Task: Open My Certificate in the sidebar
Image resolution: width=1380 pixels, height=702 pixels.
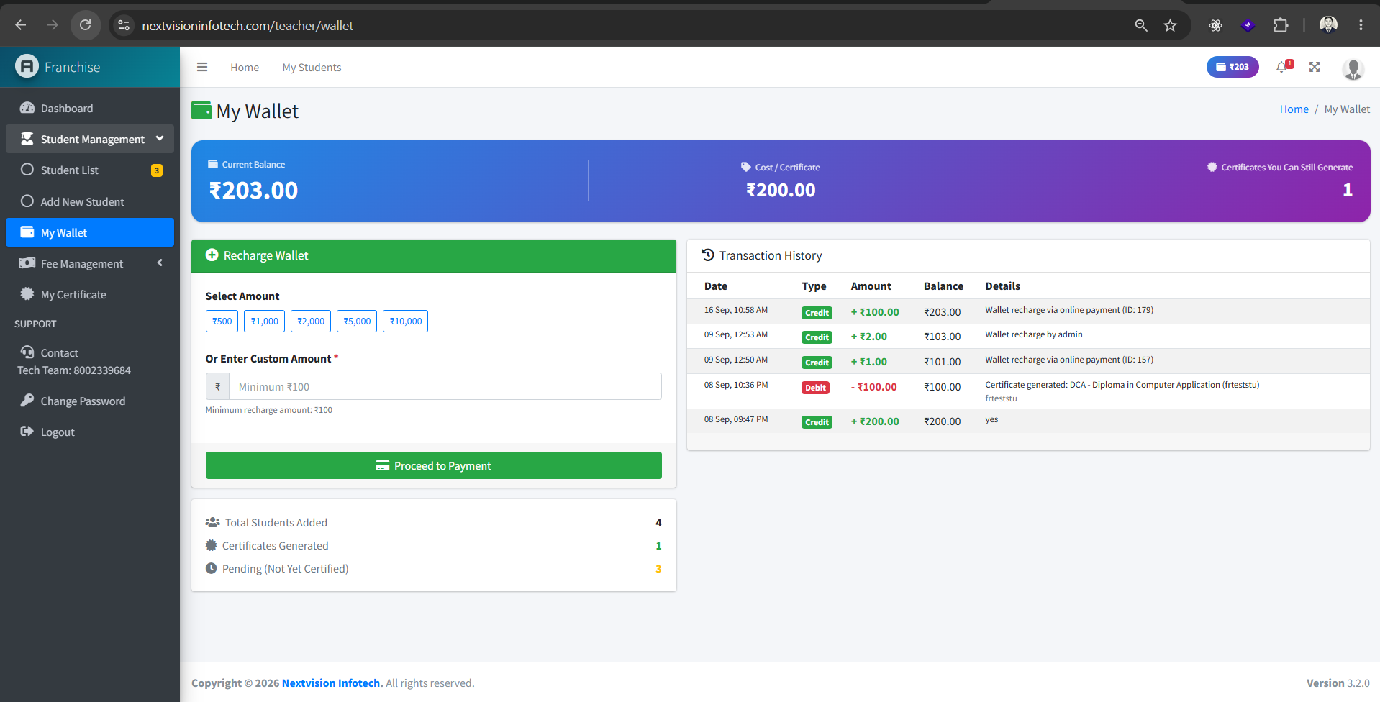Action: pyautogui.click(x=90, y=294)
